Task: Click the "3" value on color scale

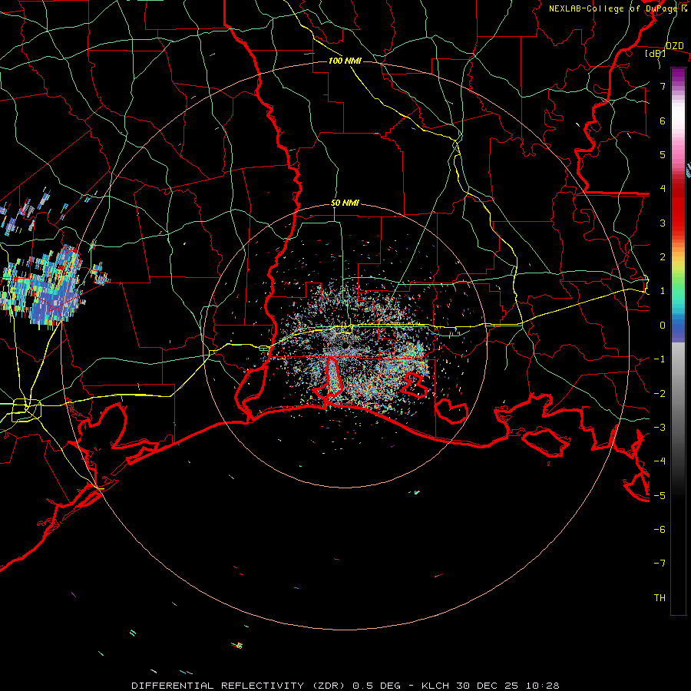Action: tap(663, 223)
